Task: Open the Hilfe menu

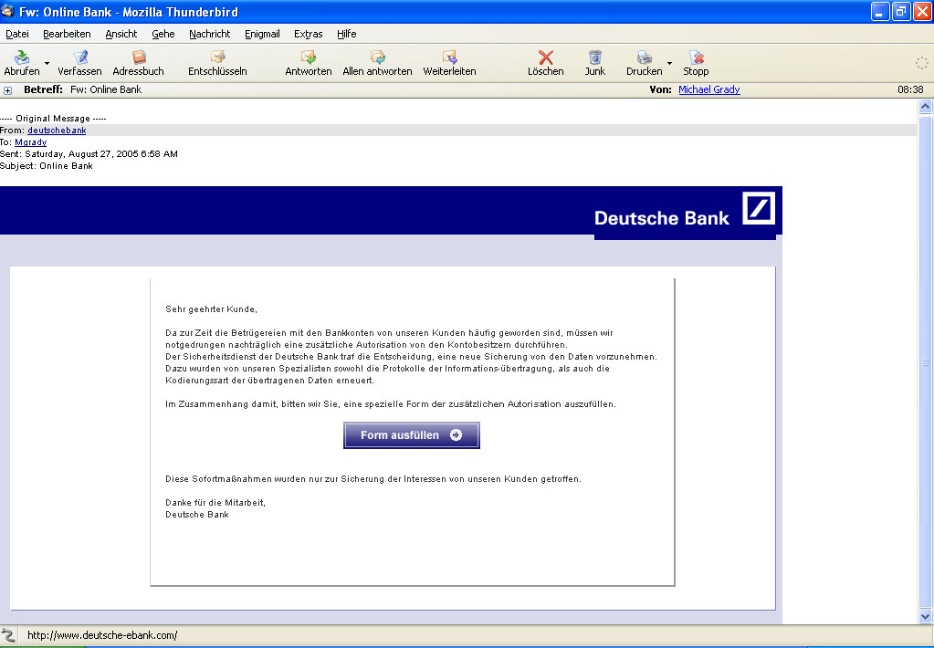Action: [347, 34]
